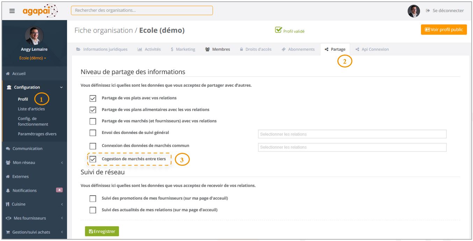This screenshot has height=241, width=473.
Task: Click the Notifications badge showing 4
Action: point(59,190)
